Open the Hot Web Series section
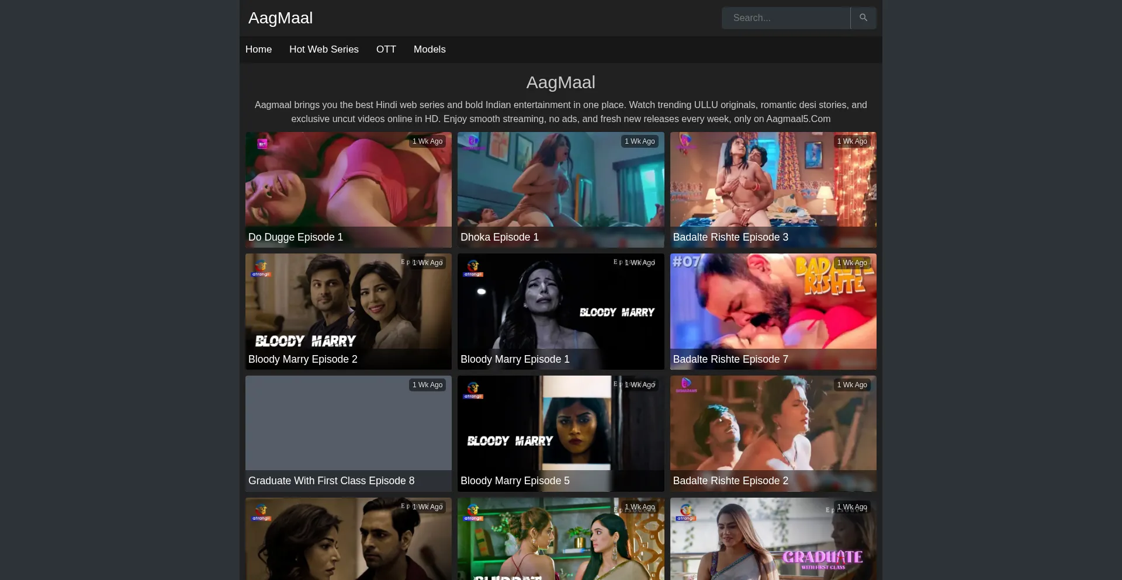Viewport: 1122px width, 580px height. pos(324,49)
